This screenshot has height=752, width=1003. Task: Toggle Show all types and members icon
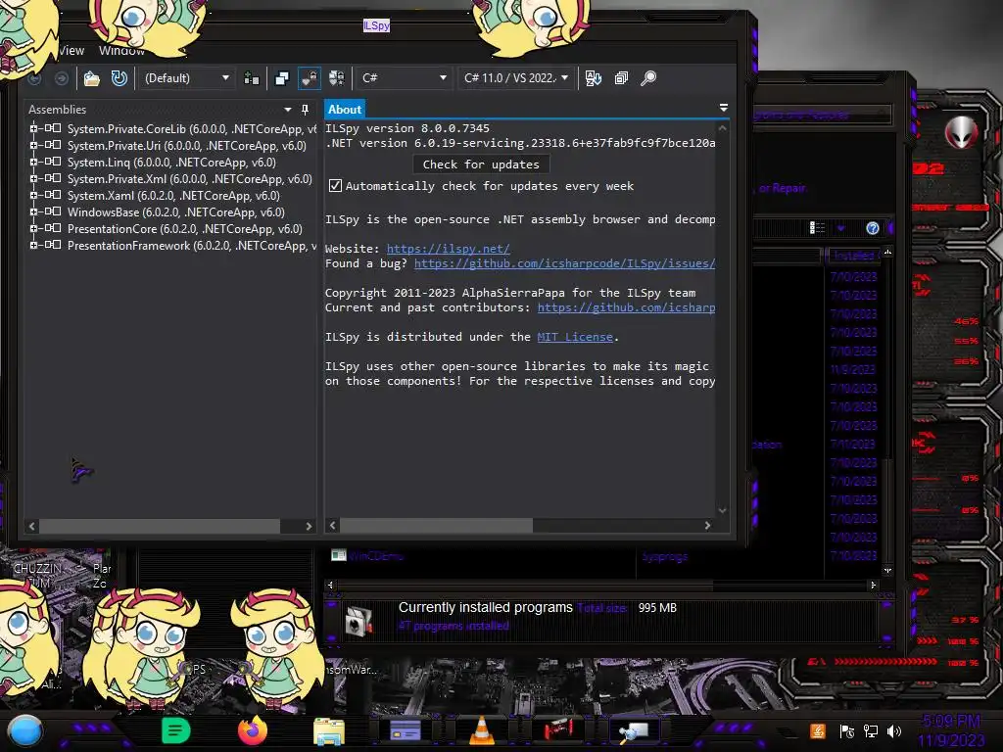pos(337,78)
